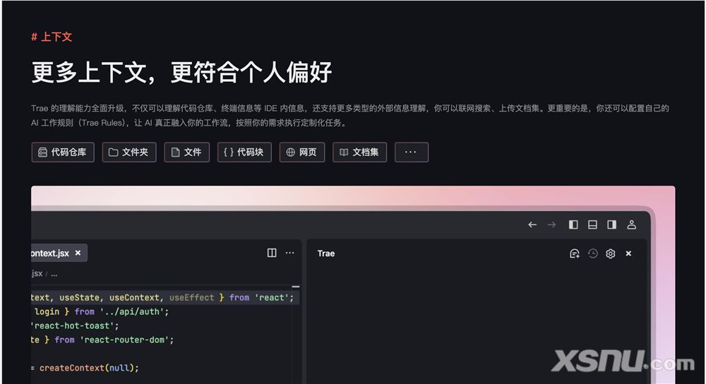Image resolution: width=706 pixels, height=384 pixels.
Task: Select the 代码仓库 context button
Action: (63, 152)
